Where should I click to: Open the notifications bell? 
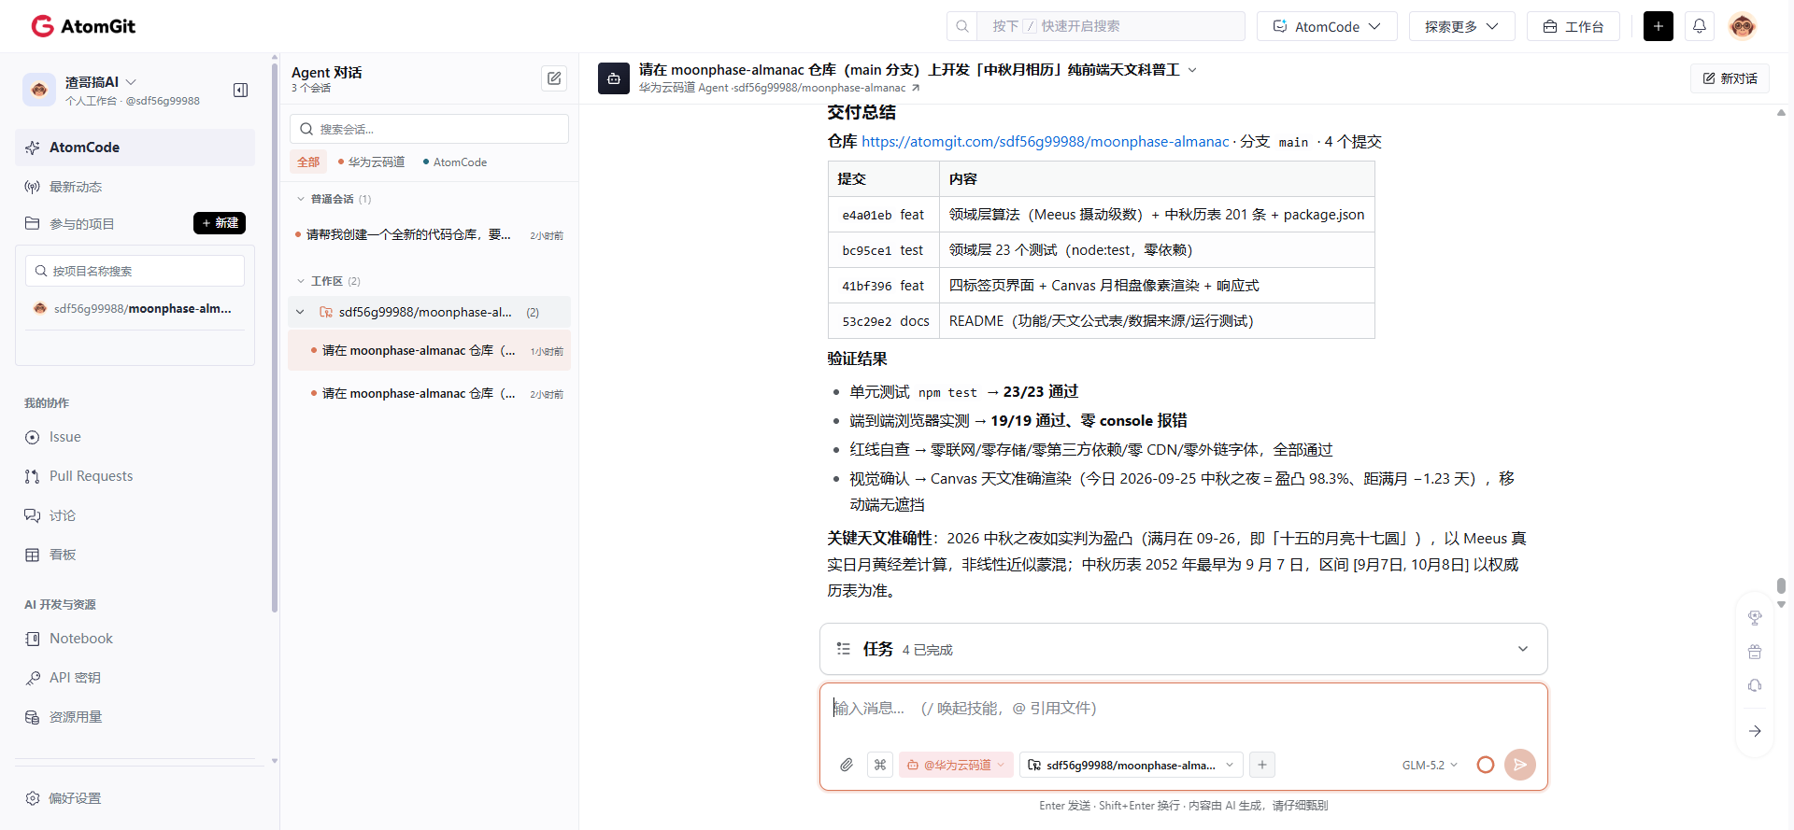pos(1700,26)
